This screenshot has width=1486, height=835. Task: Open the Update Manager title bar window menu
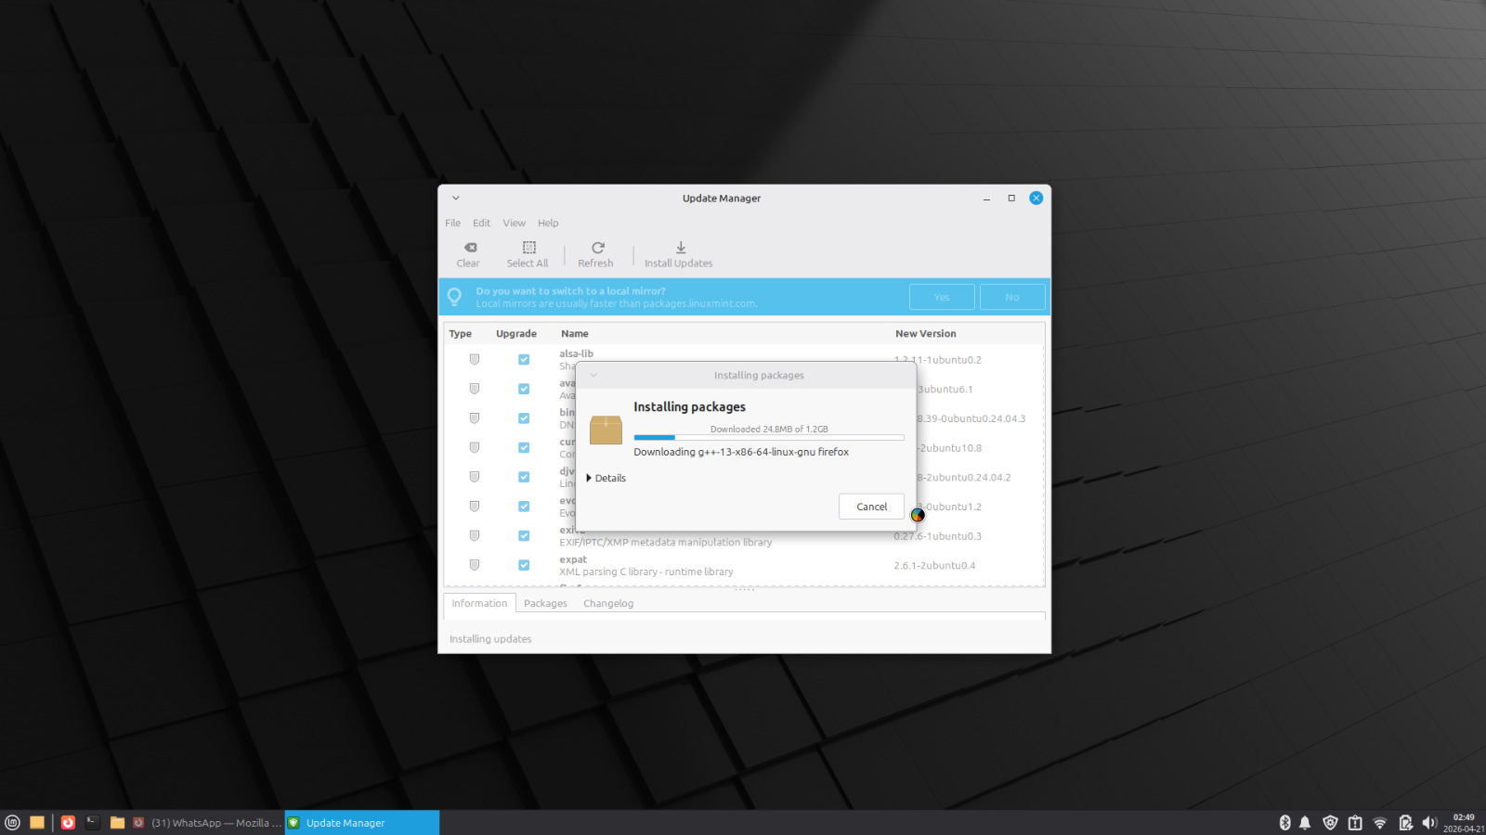point(456,198)
